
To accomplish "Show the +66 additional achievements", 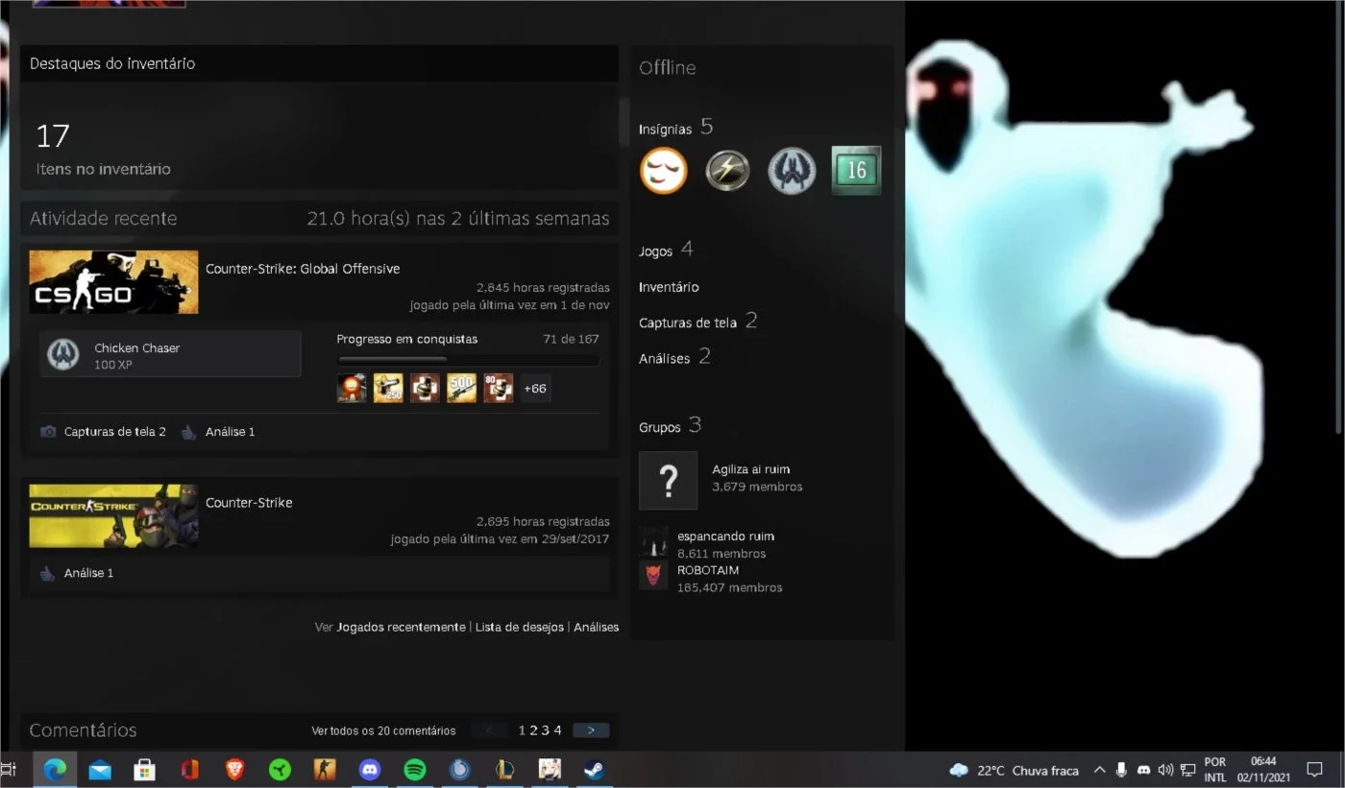I will (x=535, y=389).
